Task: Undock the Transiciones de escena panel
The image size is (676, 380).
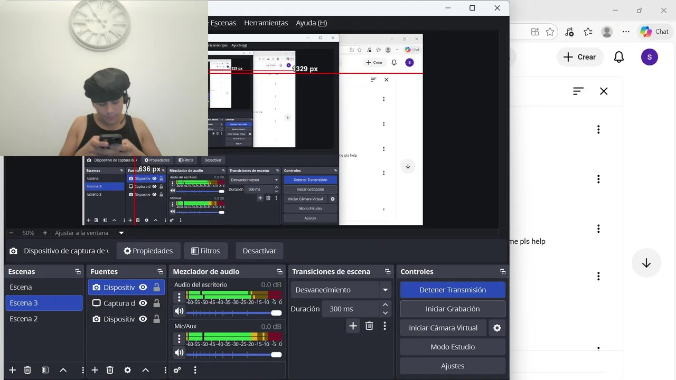Action: (388, 272)
